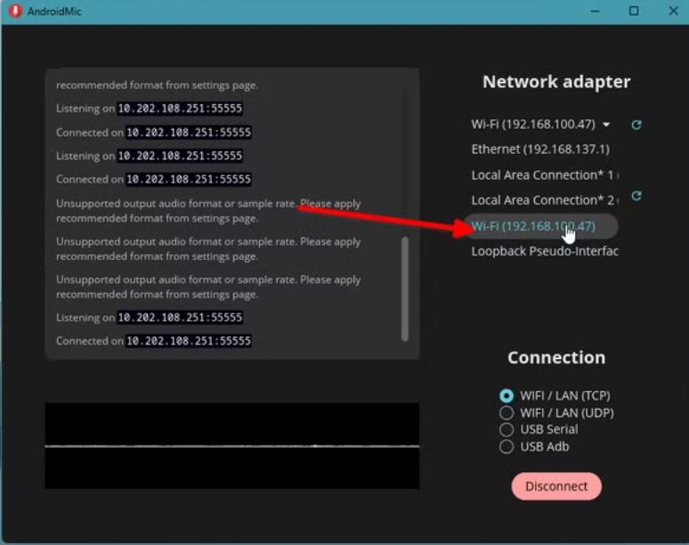
Task: Switch connection to USB Serial
Action: pos(507,430)
